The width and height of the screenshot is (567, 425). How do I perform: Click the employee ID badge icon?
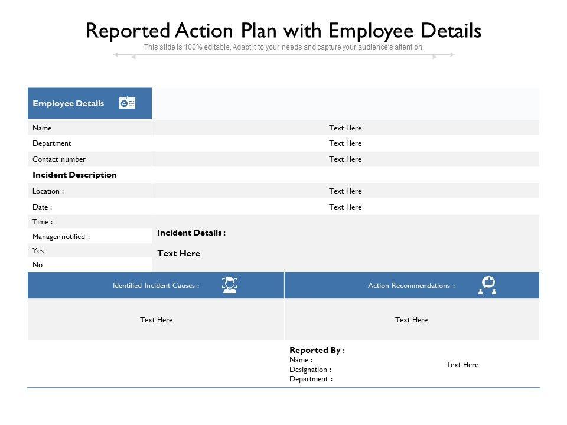pos(127,103)
